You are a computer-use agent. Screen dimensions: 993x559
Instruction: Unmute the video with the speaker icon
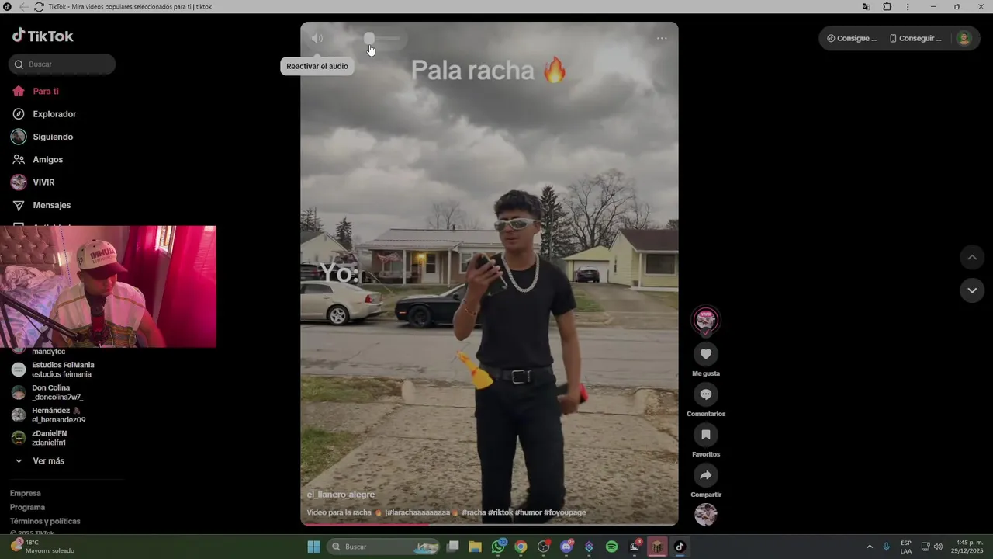pyautogui.click(x=317, y=38)
